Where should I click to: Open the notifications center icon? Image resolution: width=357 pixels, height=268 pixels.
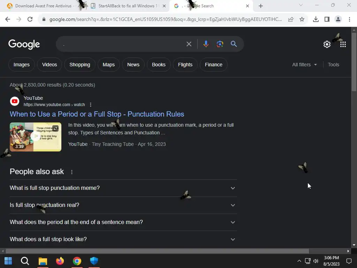pos(349,261)
